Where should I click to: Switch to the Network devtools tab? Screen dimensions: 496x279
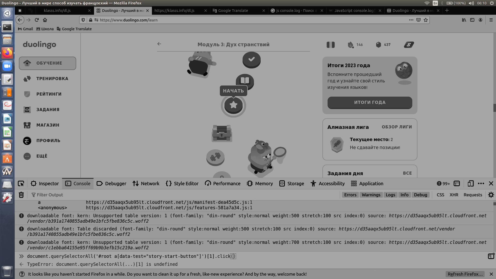click(x=146, y=184)
